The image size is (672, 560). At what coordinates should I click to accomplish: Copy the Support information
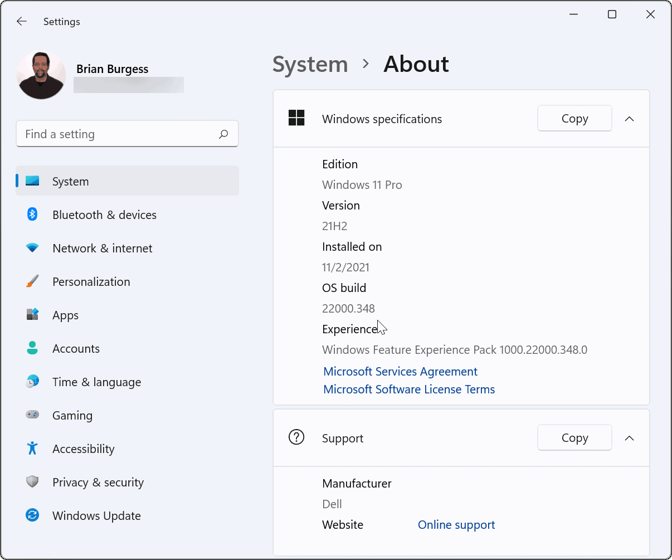point(574,438)
